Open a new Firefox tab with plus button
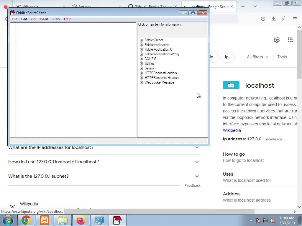The width and height of the screenshot is (302, 226). pos(243,7)
